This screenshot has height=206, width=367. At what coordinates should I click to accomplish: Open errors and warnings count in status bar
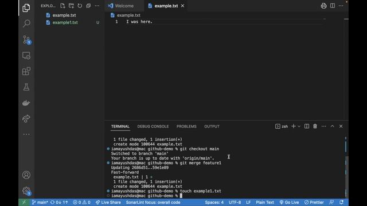pos(81,202)
